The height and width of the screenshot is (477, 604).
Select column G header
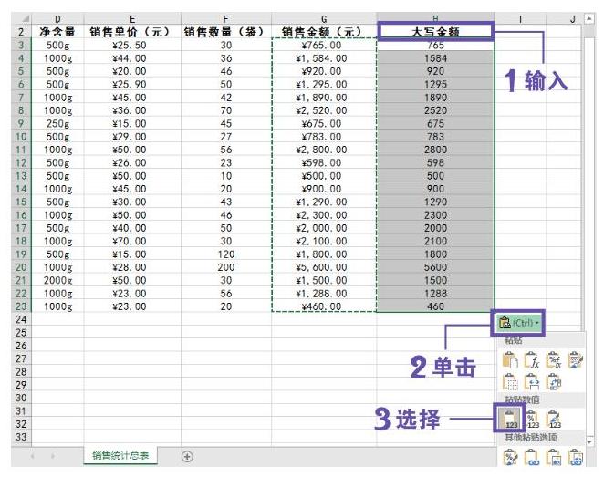pos(324,18)
